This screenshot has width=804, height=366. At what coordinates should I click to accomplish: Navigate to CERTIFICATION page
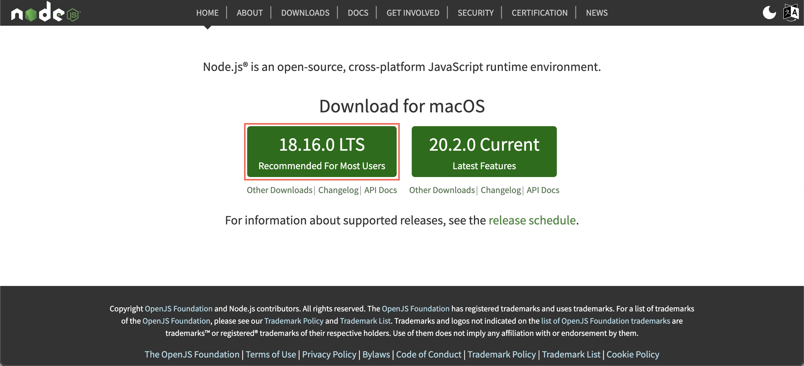[x=540, y=13]
